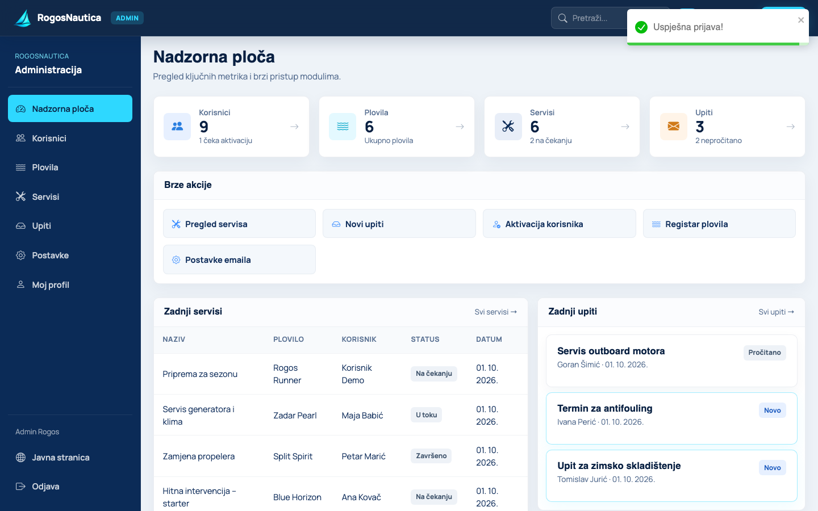818x511 pixels.
Task: Open the Upit za zimsko skladištenje inquiry
Action: (x=671, y=476)
